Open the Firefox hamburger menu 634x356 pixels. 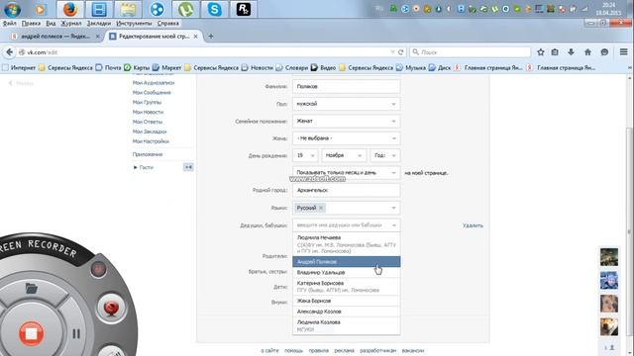(623, 51)
